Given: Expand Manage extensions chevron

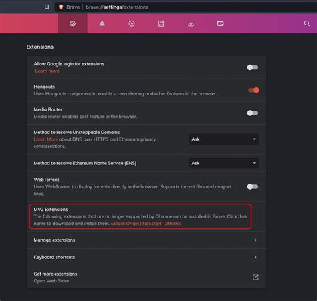Looking at the screenshot, I should coord(255,240).
